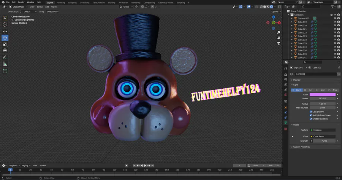342x180 pixels.
Task: Open the Render menu
Action: [x=21, y=2]
